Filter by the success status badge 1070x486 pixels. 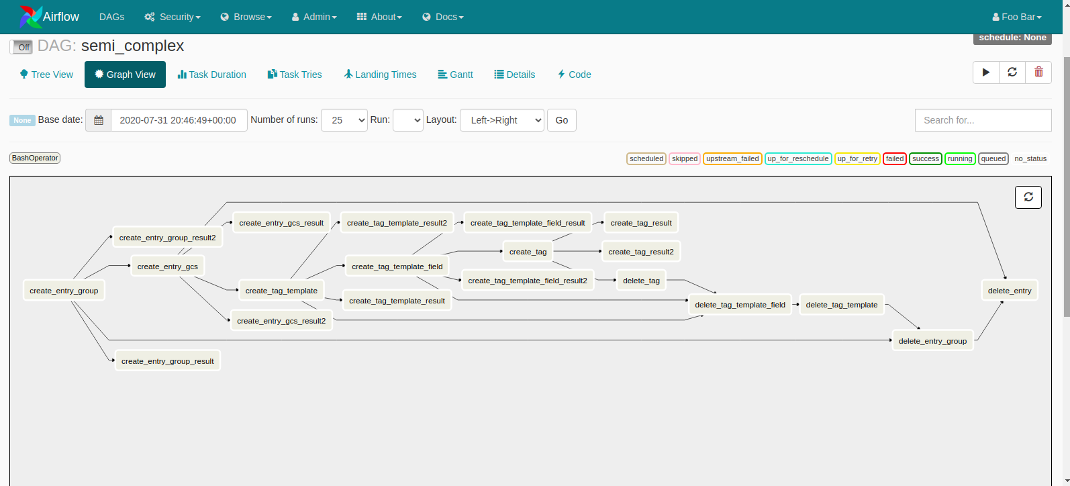(x=925, y=159)
